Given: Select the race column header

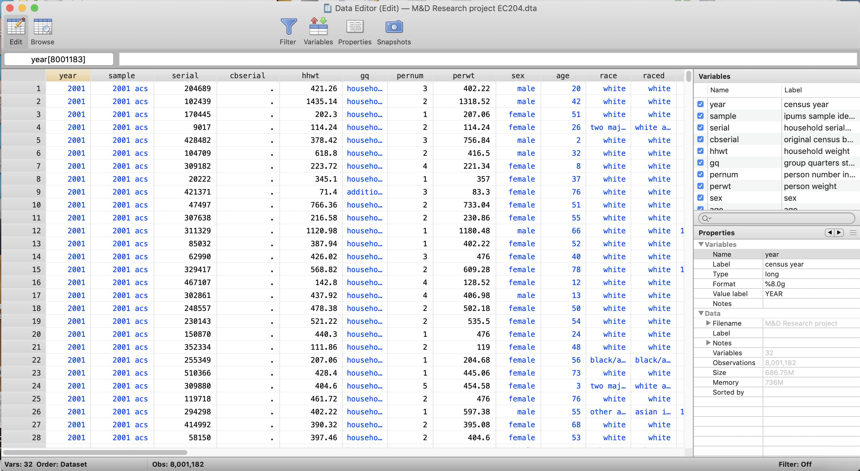Looking at the screenshot, I should [x=608, y=76].
